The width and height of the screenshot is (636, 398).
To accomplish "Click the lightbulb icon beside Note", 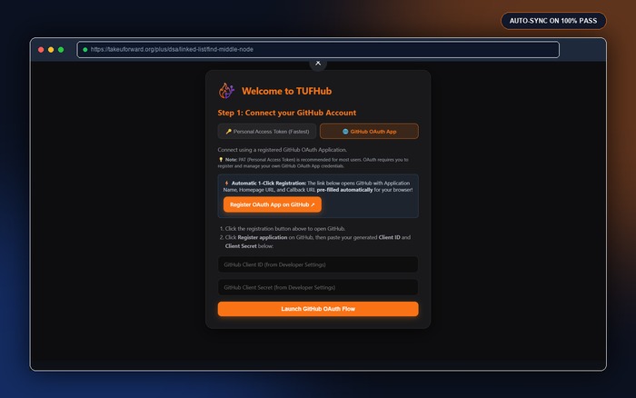I will pyautogui.click(x=221, y=160).
